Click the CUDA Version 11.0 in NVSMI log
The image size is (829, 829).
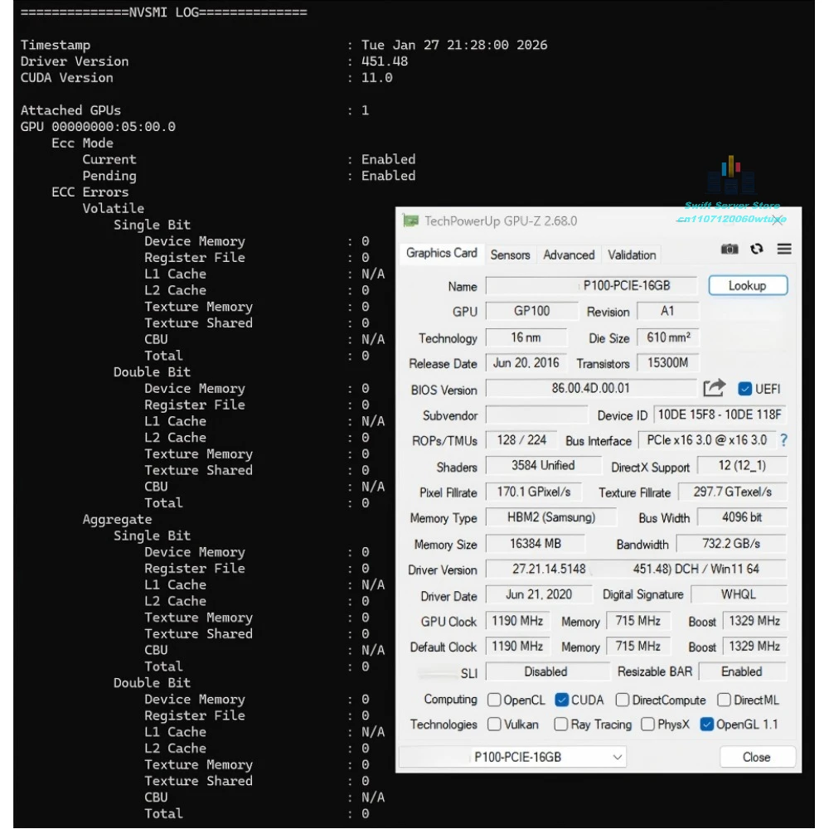[x=377, y=78]
